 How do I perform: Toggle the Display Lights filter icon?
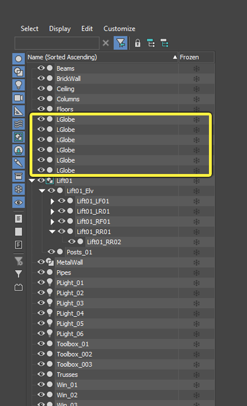click(x=18, y=85)
